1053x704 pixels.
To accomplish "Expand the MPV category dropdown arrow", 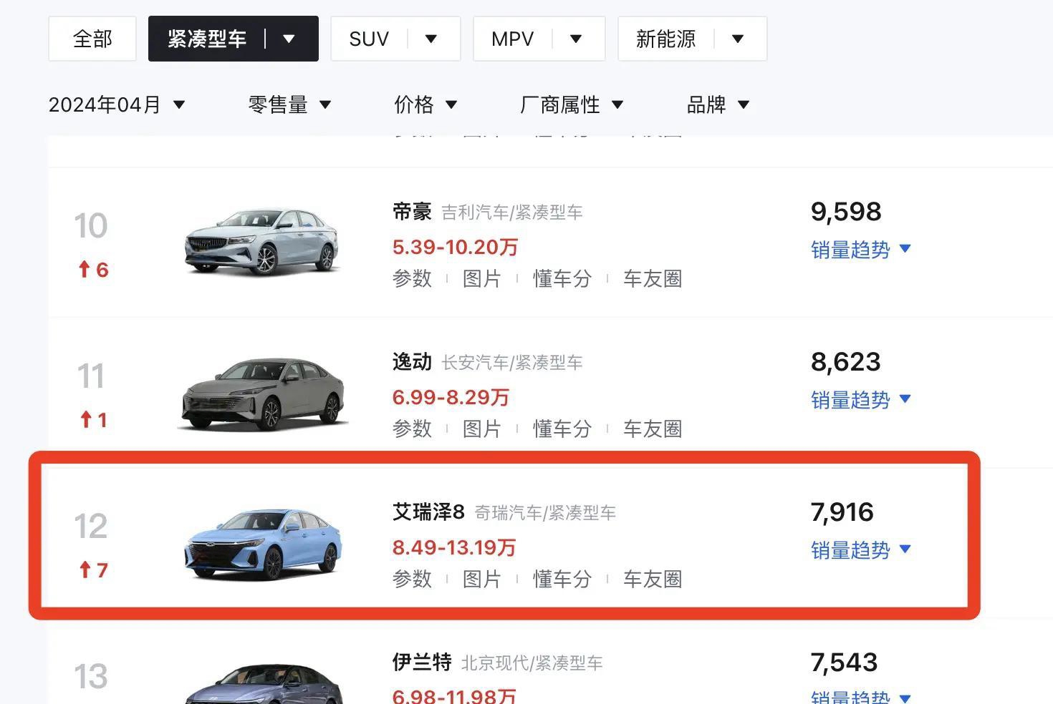I will click(576, 39).
